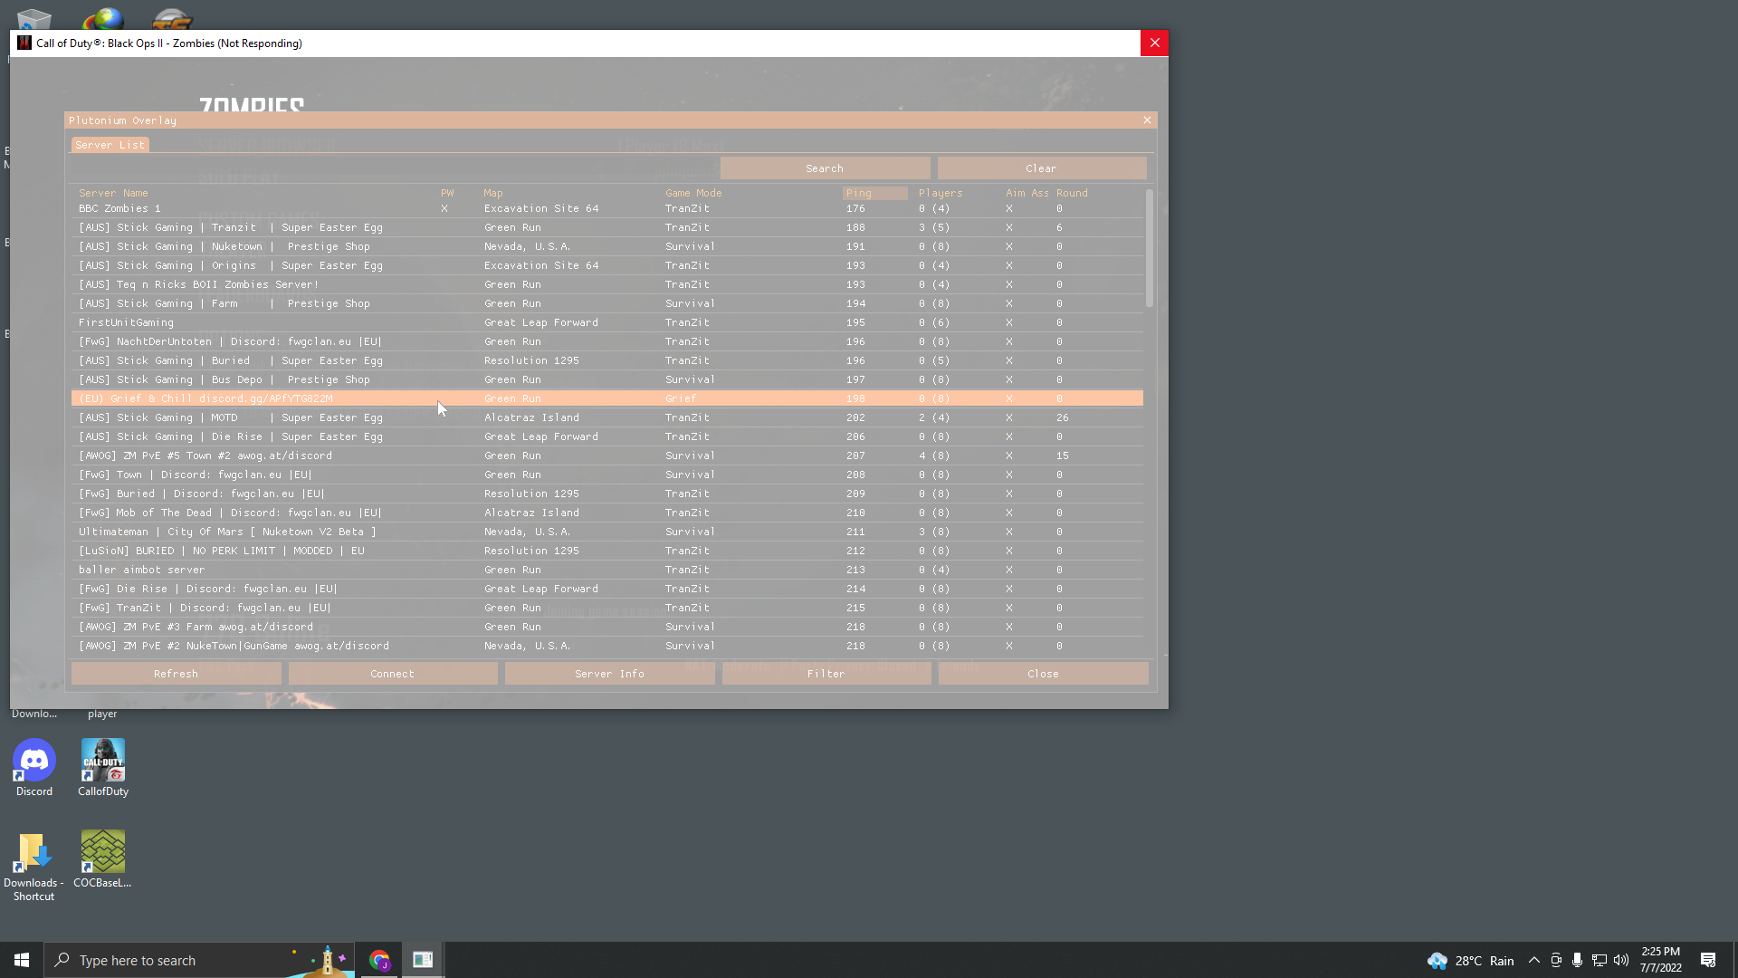Click the Close button at bottom

click(x=1044, y=674)
